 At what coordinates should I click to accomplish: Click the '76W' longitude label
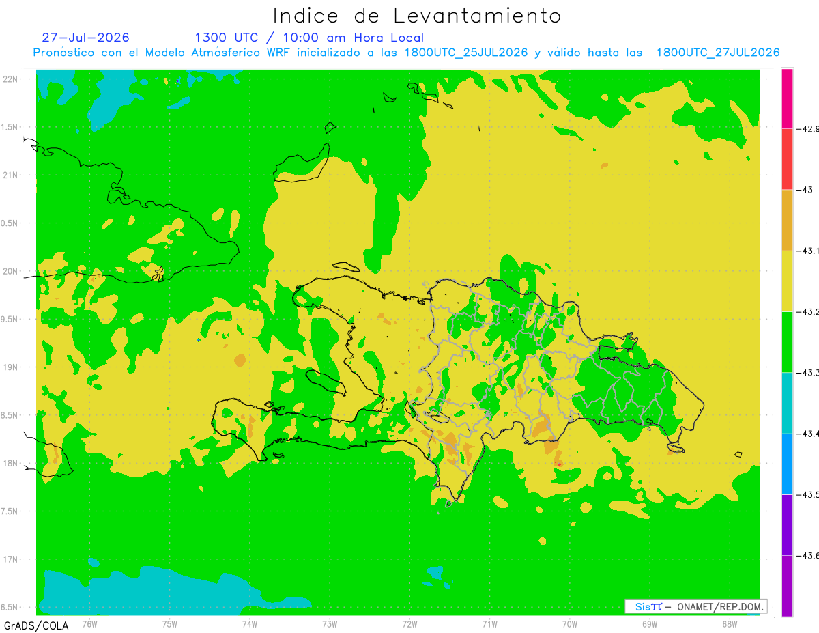(x=89, y=623)
